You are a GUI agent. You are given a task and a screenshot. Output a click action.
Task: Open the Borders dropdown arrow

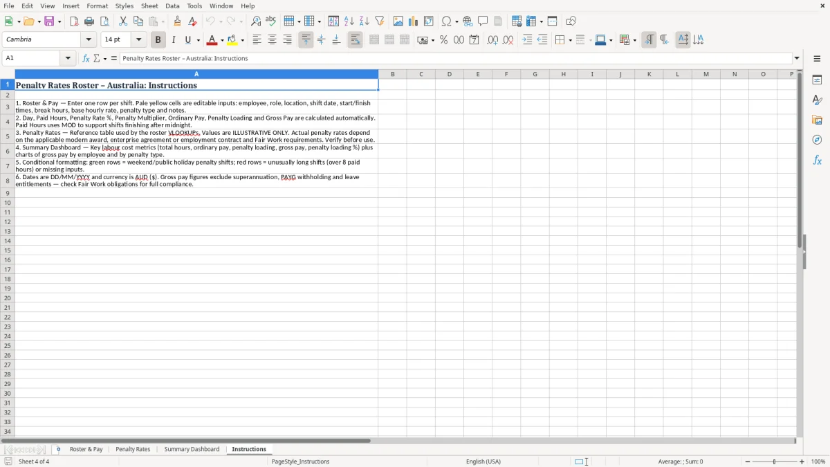coord(570,40)
